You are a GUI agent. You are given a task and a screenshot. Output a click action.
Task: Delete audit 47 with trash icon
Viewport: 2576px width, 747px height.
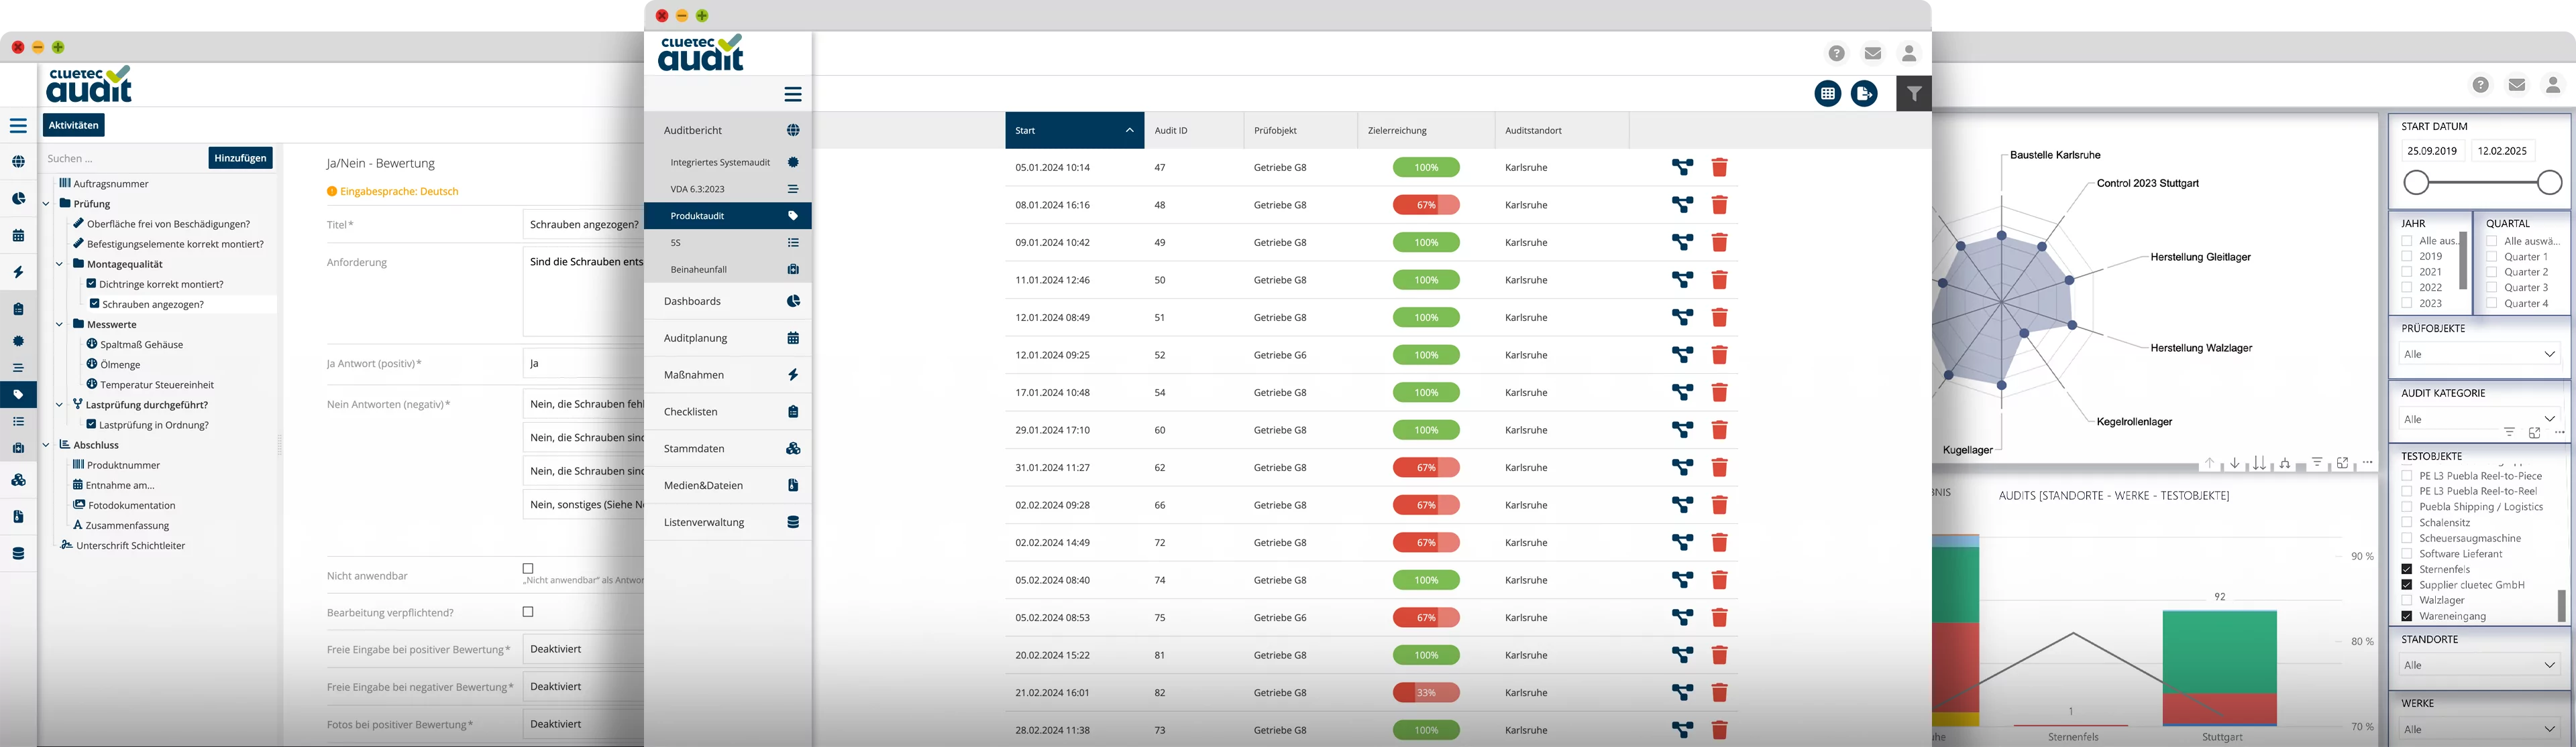pyautogui.click(x=1719, y=167)
